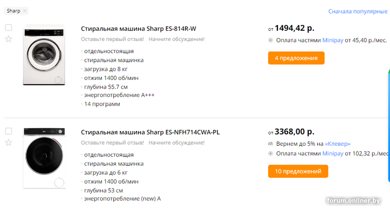Click 'Начните обсуждение!' for ES-814R-W
The width and height of the screenshot is (390, 211).
[176, 39]
